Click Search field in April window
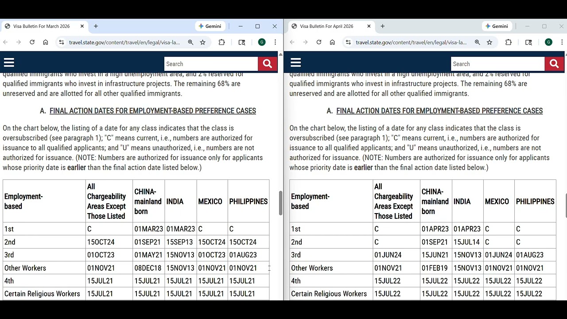Viewport: 567px width, 319px height. point(497,64)
